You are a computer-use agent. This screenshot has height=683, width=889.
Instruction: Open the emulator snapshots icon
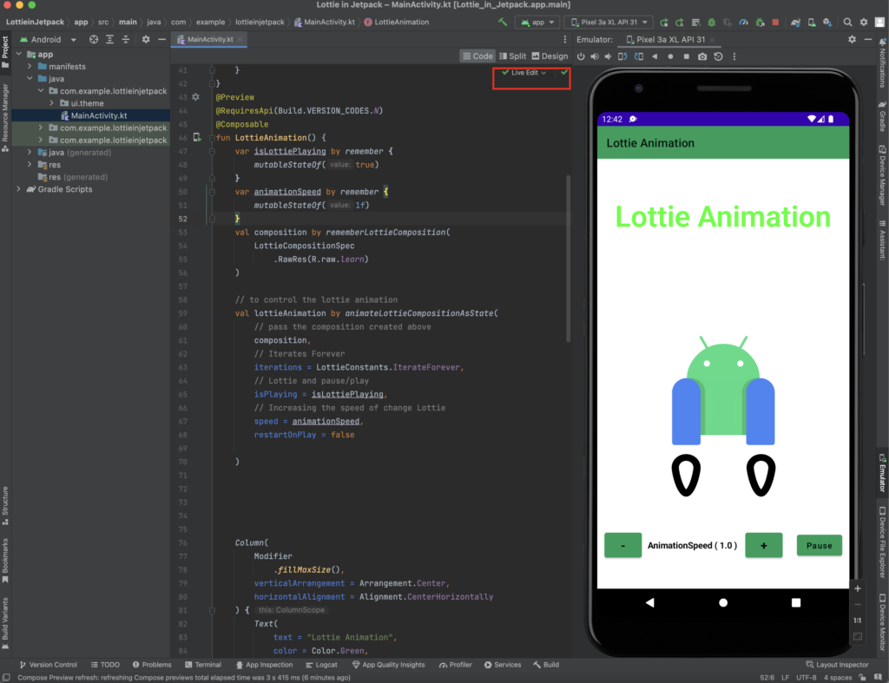[718, 56]
